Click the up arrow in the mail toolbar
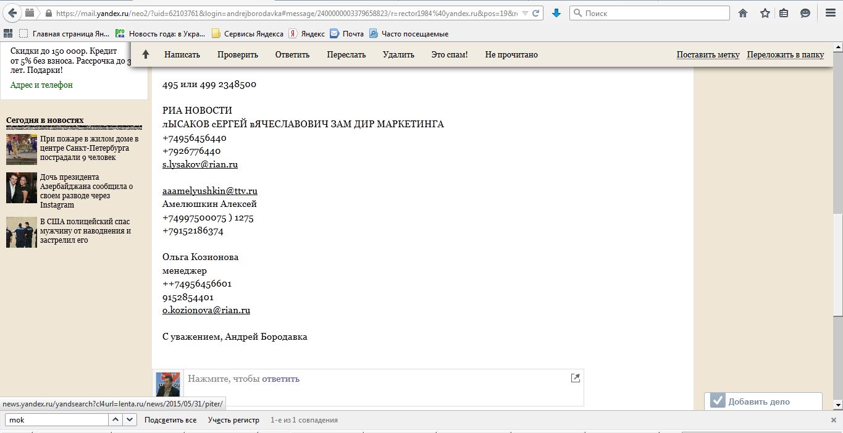The width and height of the screenshot is (843, 433). coord(146,54)
